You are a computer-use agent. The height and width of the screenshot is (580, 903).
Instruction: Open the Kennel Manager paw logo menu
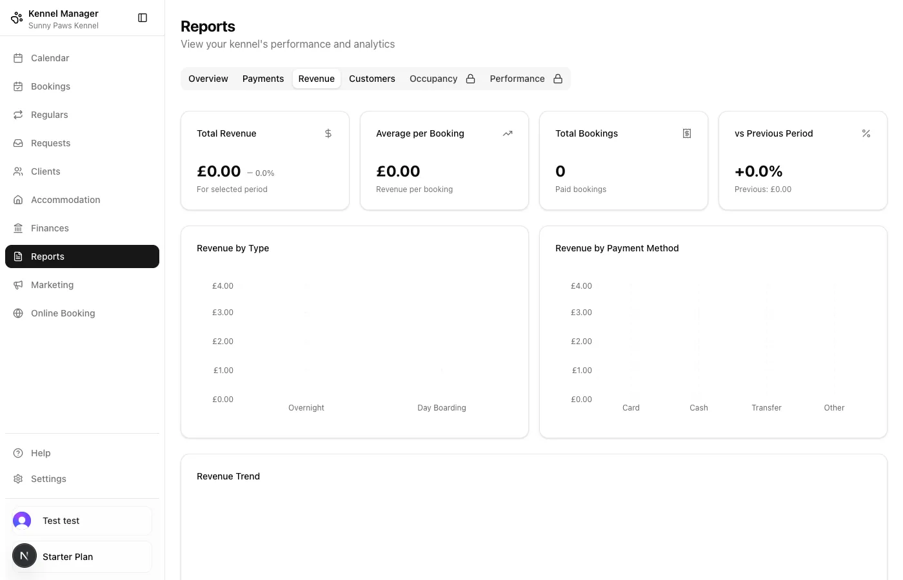pos(17,17)
